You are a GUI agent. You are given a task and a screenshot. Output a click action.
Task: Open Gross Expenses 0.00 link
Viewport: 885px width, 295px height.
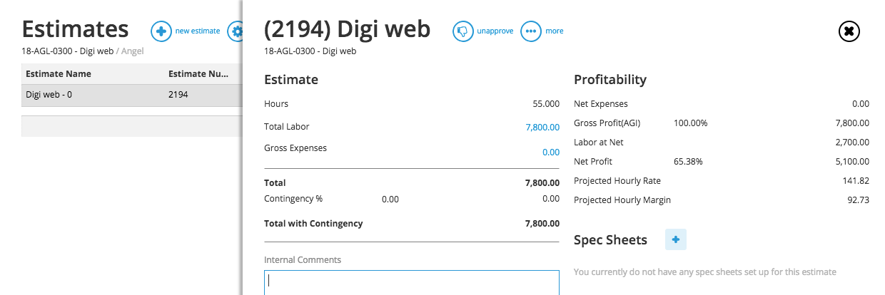pyautogui.click(x=551, y=152)
